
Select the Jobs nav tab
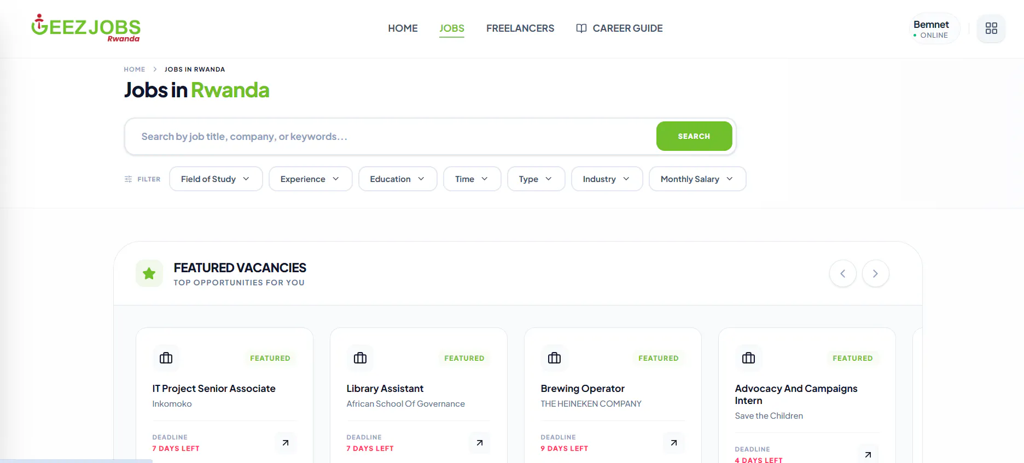(452, 28)
